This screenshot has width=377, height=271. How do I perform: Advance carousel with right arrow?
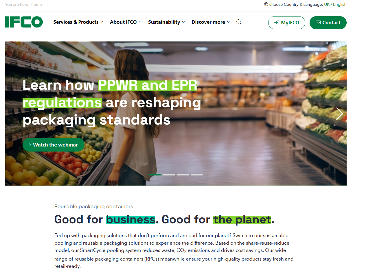tap(339, 113)
